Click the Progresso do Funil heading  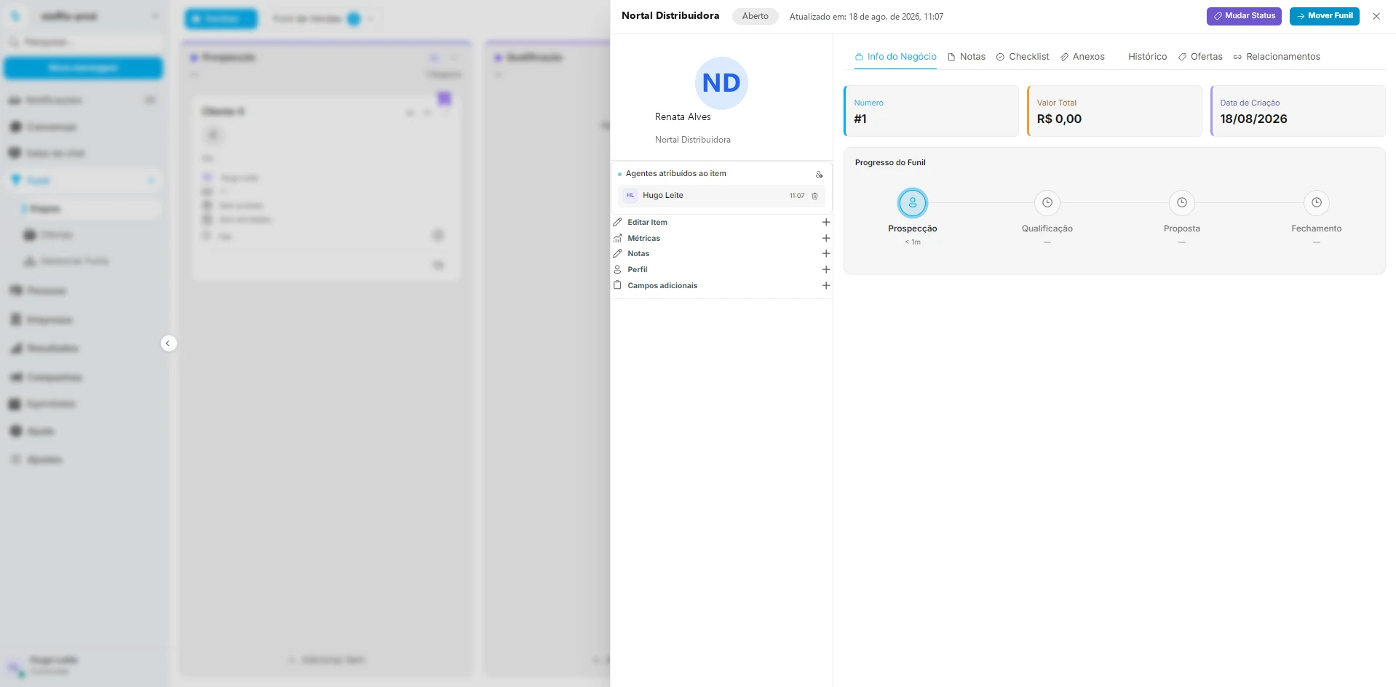890,163
